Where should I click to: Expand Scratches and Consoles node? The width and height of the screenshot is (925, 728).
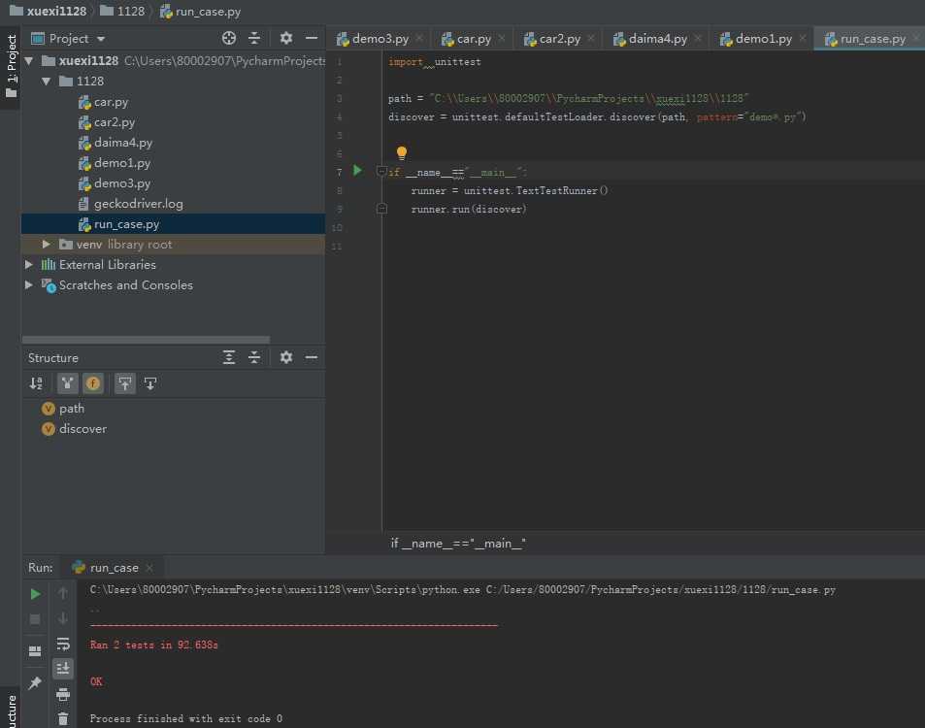[29, 285]
